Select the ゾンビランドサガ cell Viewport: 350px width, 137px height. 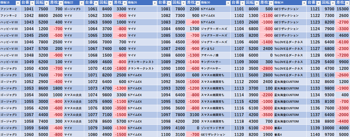click(216, 128)
